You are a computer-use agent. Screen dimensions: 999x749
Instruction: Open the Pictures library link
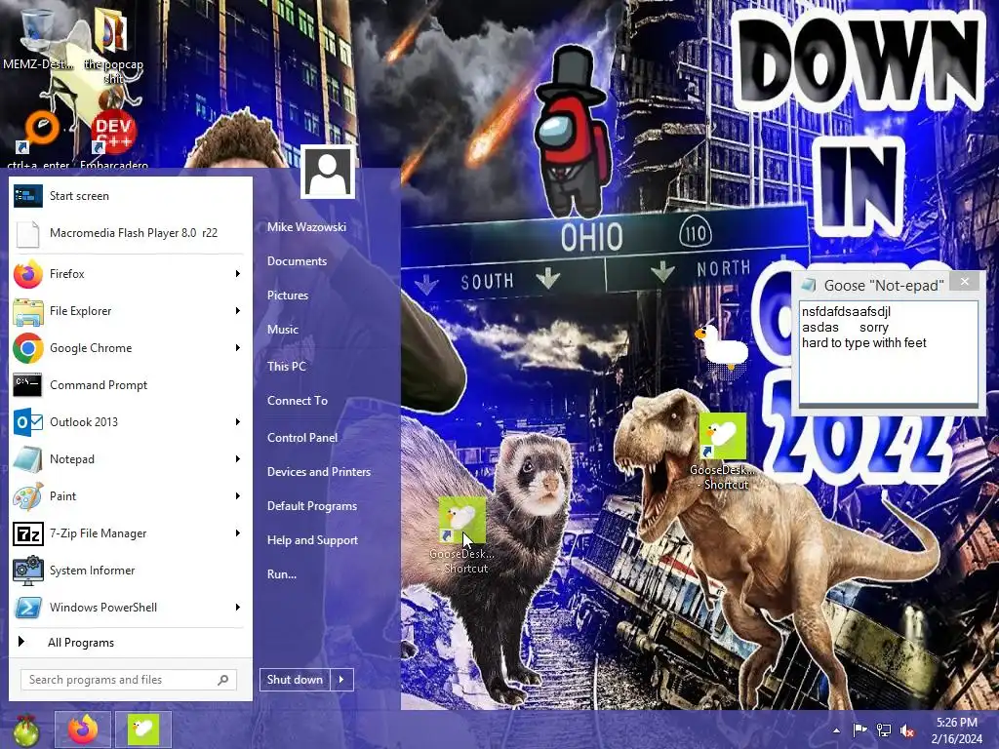coord(288,296)
